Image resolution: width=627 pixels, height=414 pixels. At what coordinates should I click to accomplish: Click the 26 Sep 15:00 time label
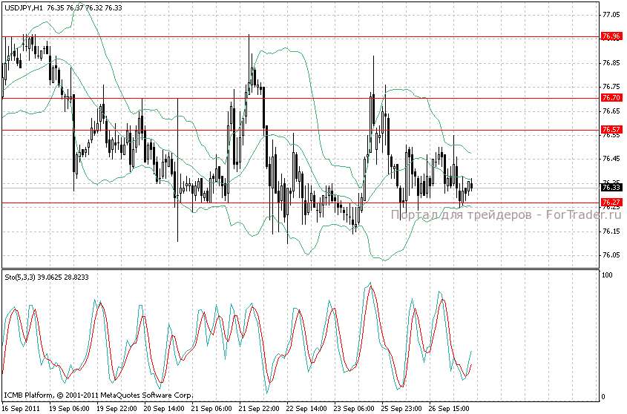tap(450, 408)
